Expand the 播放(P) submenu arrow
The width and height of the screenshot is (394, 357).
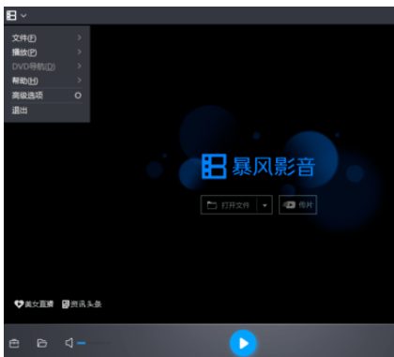[x=79, y=52]
